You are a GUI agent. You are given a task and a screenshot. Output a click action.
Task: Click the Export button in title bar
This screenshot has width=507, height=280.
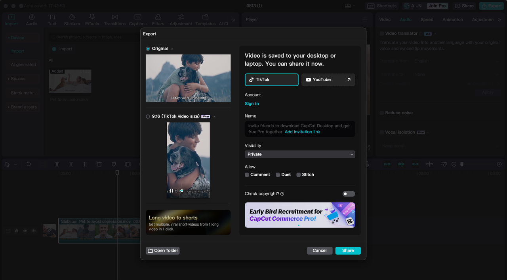[x=491, y=6]
